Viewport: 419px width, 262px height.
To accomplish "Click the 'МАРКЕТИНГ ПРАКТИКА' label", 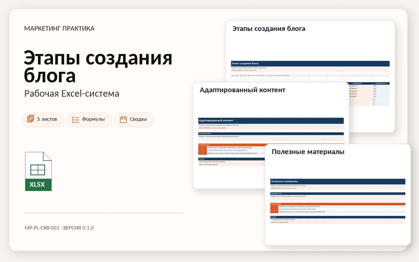I will (59, 29).
